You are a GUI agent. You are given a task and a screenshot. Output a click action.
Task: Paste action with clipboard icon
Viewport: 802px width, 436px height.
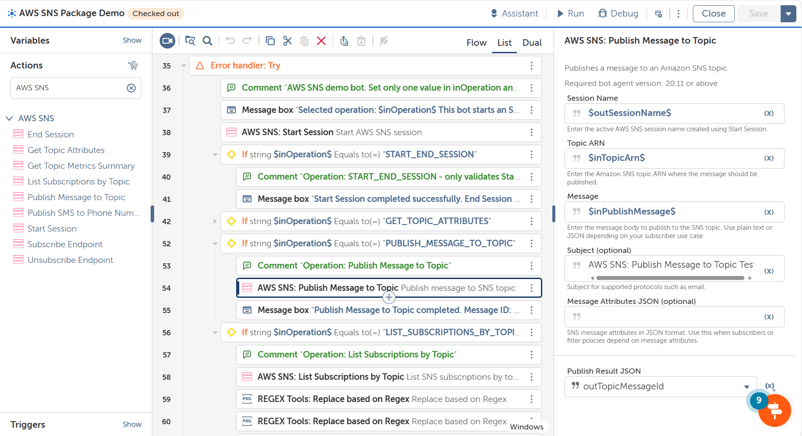[304, 41]
